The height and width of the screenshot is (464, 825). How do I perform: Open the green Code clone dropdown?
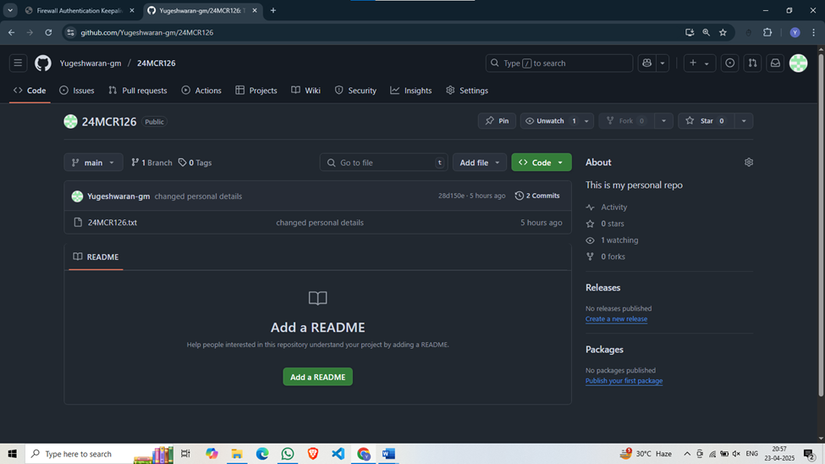[x=542, y=163]
